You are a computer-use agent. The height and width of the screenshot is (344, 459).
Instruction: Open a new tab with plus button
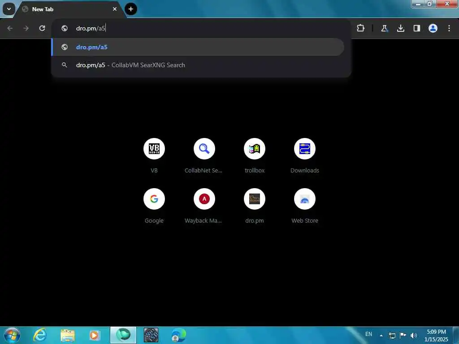(x=131, y=9)
